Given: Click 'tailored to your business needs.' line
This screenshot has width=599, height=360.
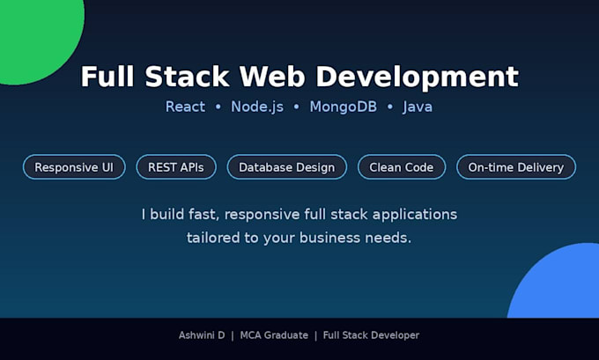Looking at the screenshot, I should coord(299,238).
